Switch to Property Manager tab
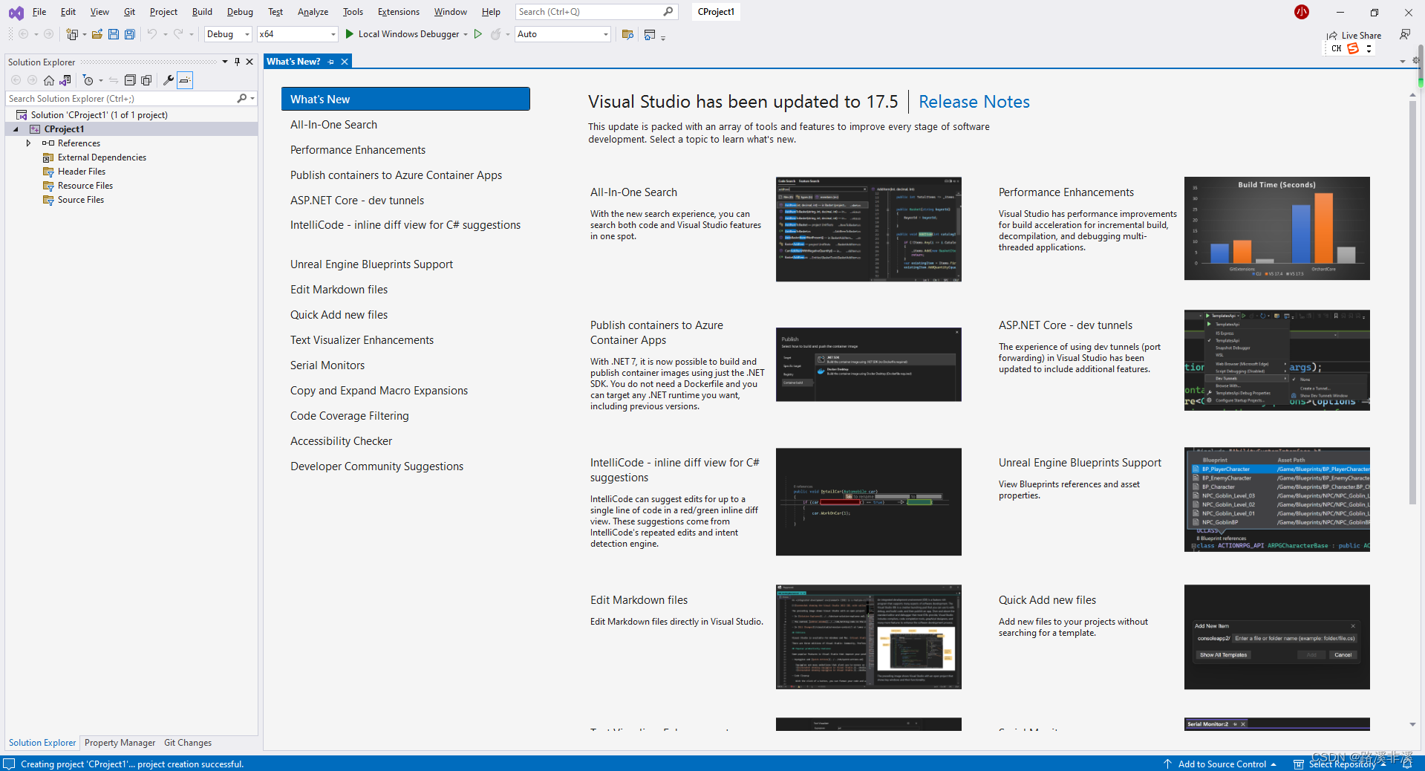Screen dimensions: 1425x771 (x=120, y=743)
